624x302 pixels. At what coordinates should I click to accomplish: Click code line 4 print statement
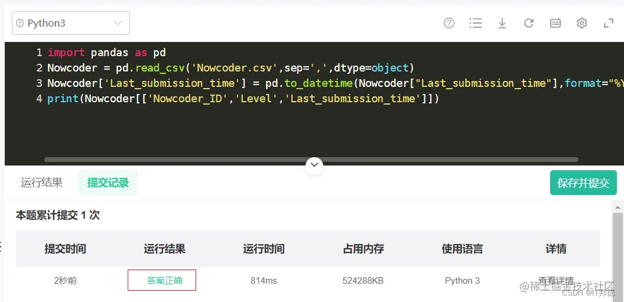tap(243, 99)
